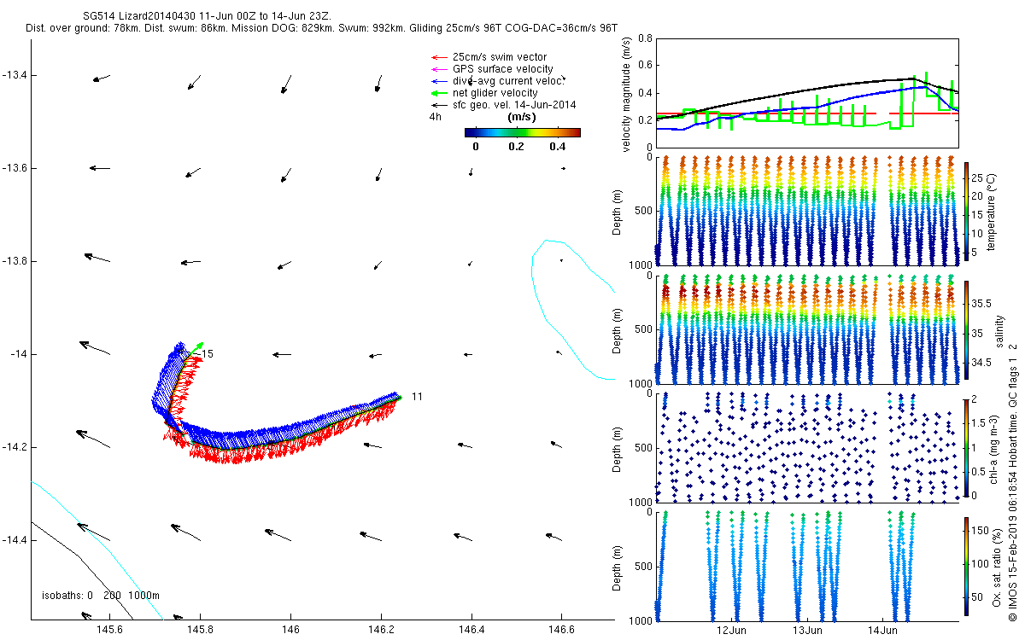Image resolution: width=1025 pixels, height=640 pixels.
Task: Click the blue arrow icon for dive-avg current
Action: click(440, 81)
